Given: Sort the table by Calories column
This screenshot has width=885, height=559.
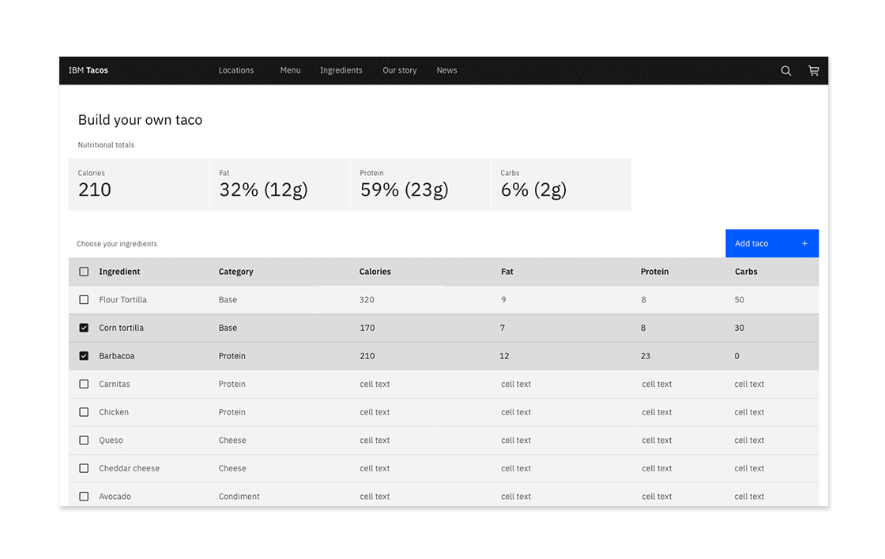Looking at the screenshot, I should pos(375,271).
